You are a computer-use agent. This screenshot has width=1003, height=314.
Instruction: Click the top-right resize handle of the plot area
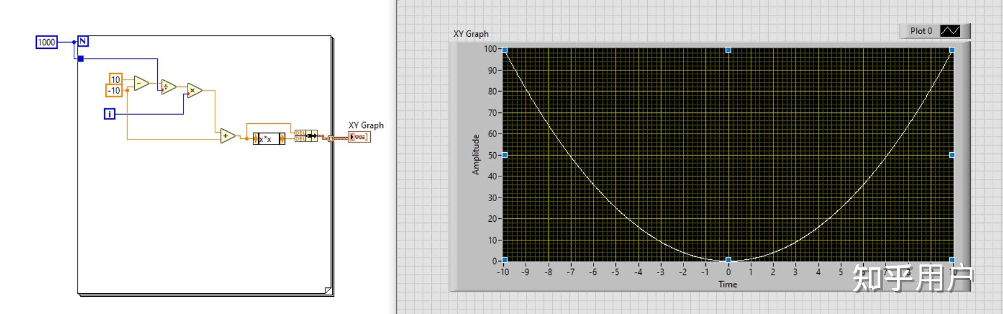(952, 50)
